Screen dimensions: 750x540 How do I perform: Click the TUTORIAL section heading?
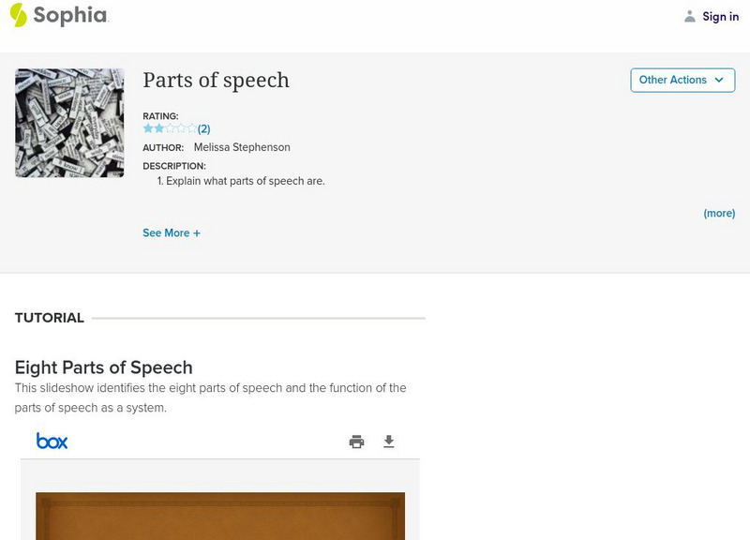point(50,318)
